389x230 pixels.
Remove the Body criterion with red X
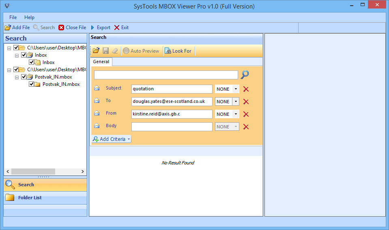click(246, 127)
